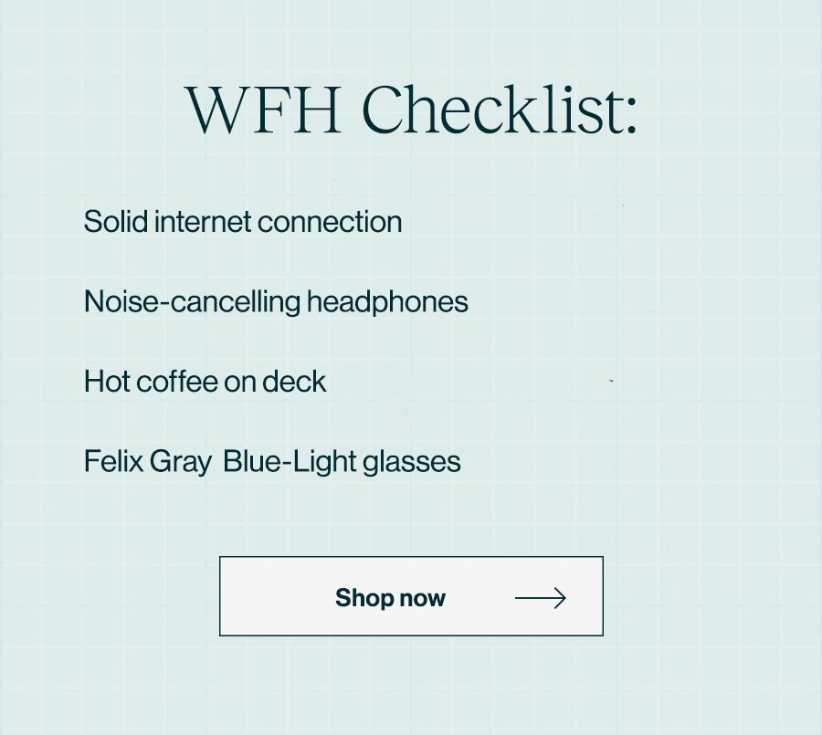Click the word Blue-Light
The width and height of the screenshot is (822, 735).
coord(290,462)
